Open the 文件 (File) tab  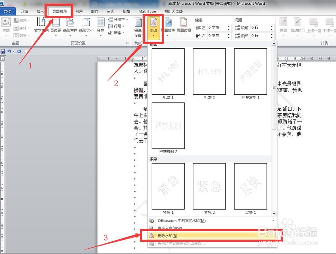tap(7, 11)
